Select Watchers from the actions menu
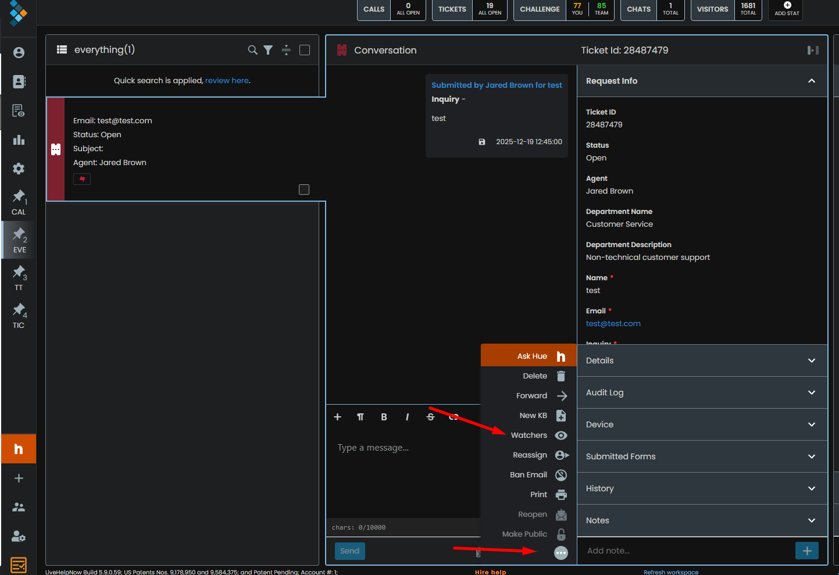Viewport: 839px width, 575px height. coord(529,435)
